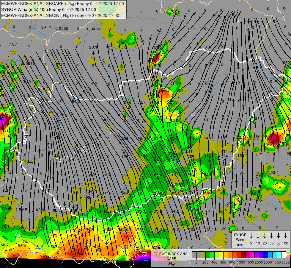Viewport: 291px width, 268px height.
Task: Select the SBCIN title line
Action: pos(60,15)
